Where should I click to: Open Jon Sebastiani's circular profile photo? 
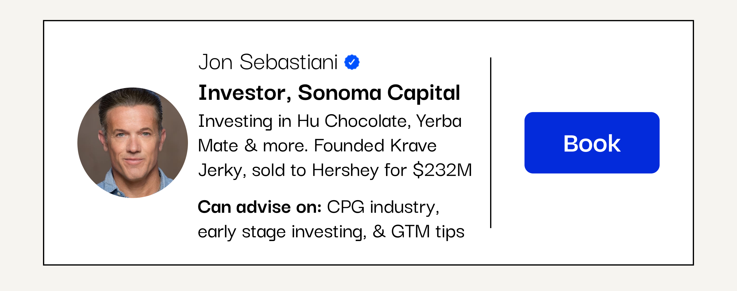[133, 143]
